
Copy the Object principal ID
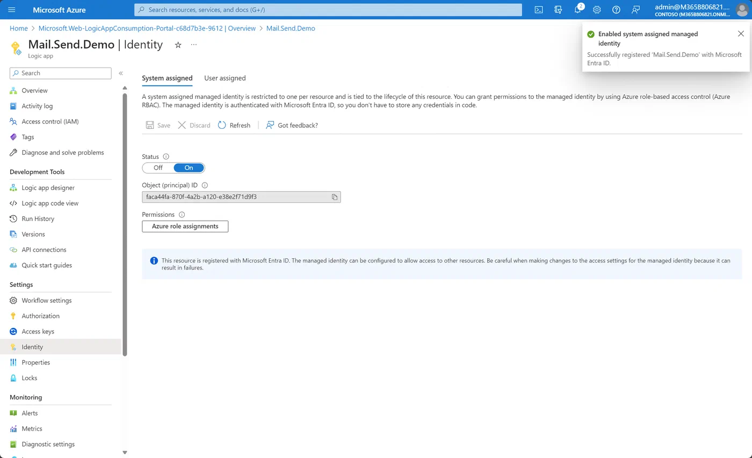[x=334, y=197]
